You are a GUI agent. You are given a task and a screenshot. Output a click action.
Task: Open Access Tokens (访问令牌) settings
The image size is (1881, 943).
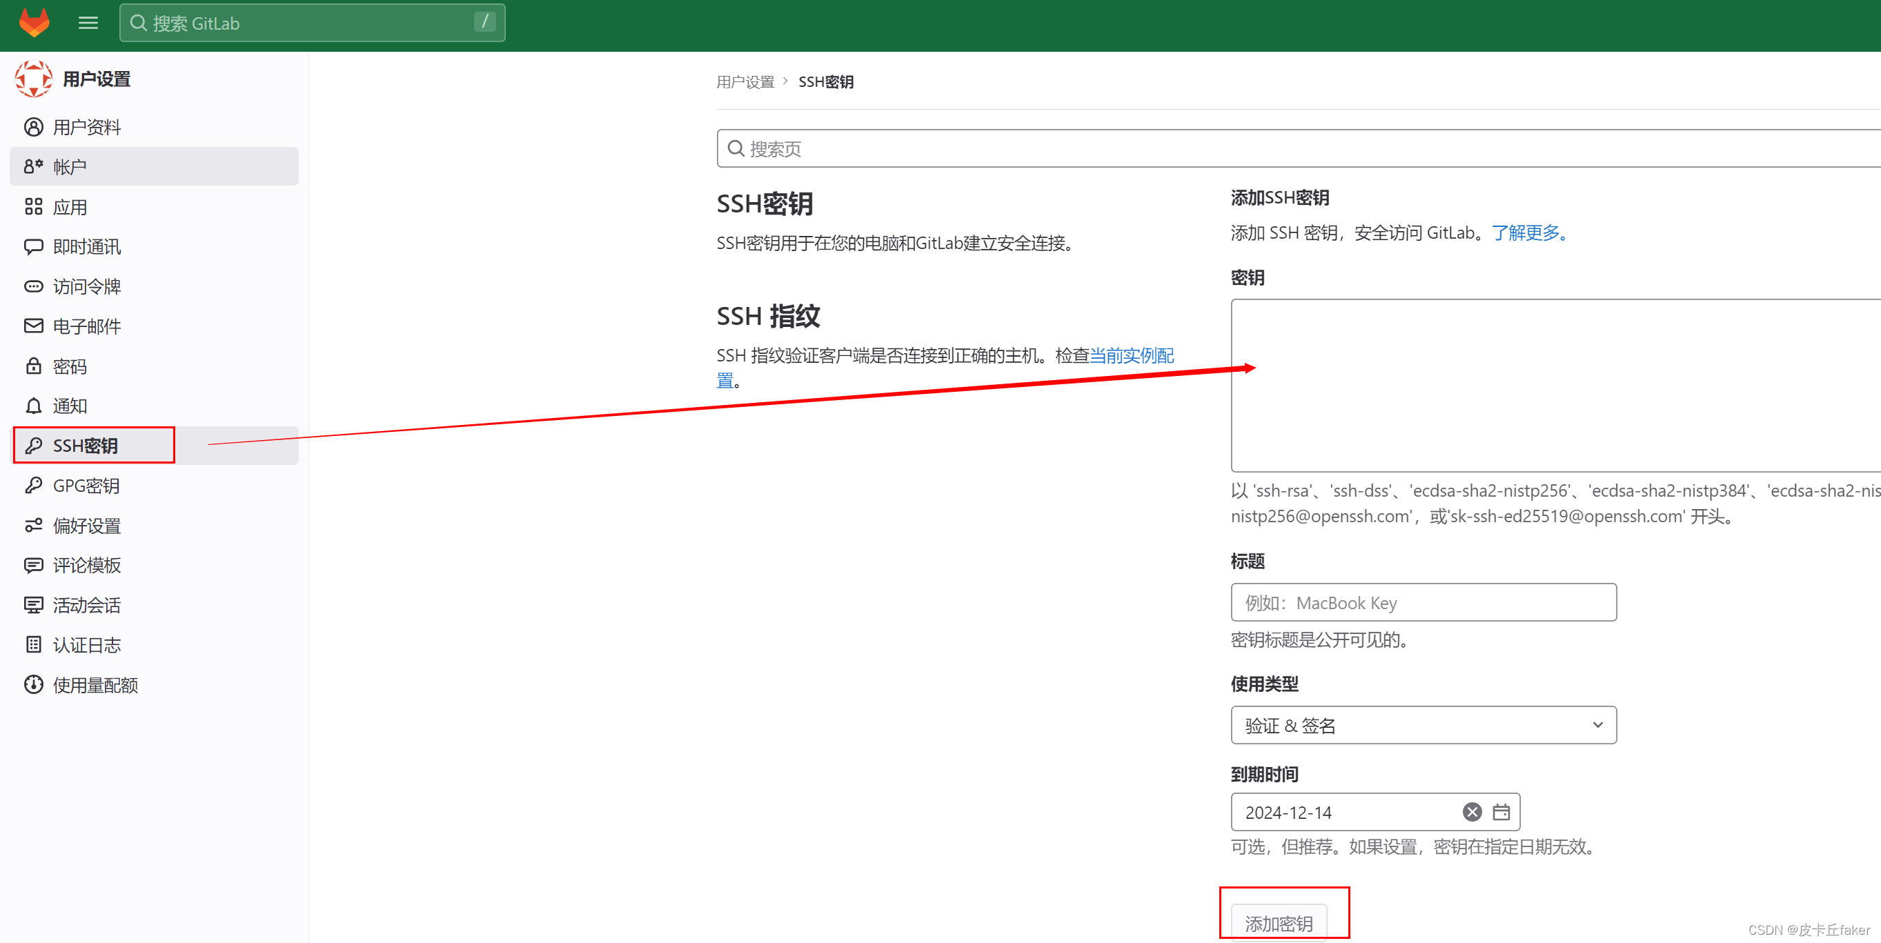pyautogui.click(x=86, y=286)
